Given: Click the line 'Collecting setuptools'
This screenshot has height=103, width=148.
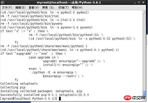Looking at the screenshot, I should pos(19,84).
